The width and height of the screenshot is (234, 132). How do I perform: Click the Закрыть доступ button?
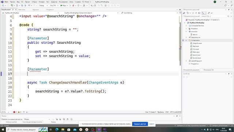(x=140, y=124)
